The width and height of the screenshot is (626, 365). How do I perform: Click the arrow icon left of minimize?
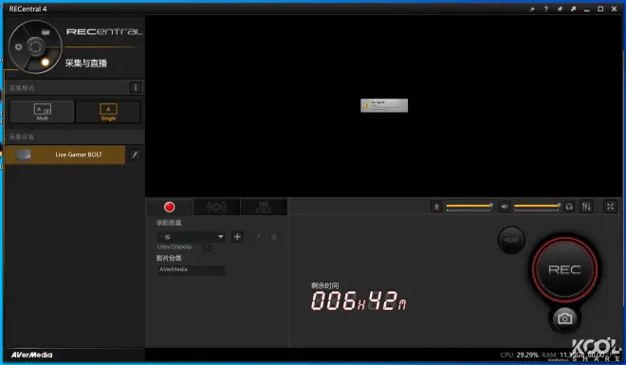point(573,9)
